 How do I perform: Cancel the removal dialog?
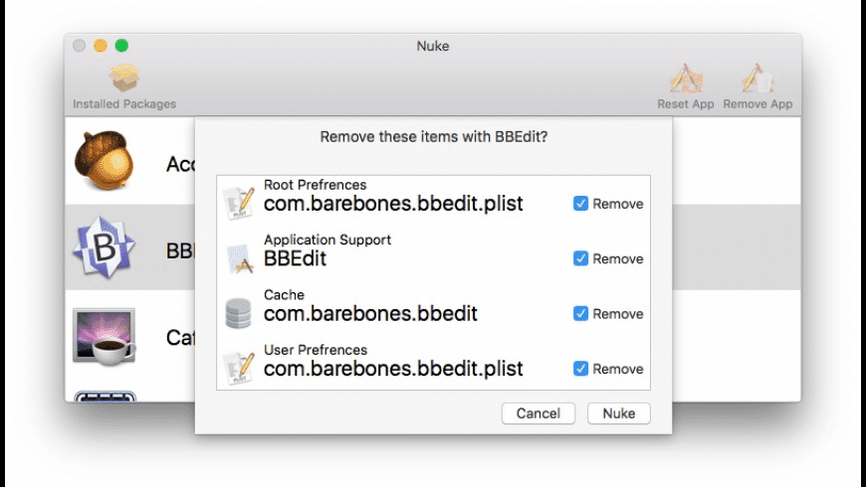pyautogui.click(x=538, y=413)
